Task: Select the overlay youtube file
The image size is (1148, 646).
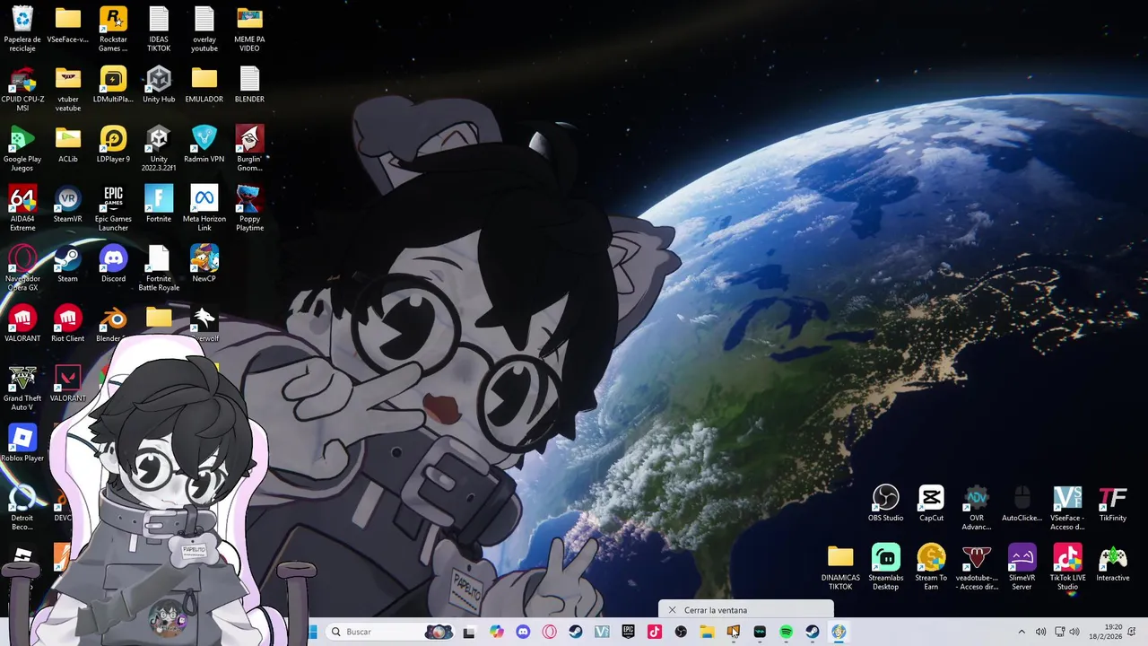Action: (204, 29)
